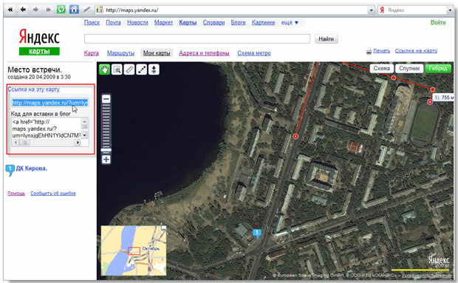This screenshot has width=458, height=283.
Task: Click Войти to log in
Action: tap(438, 22)
